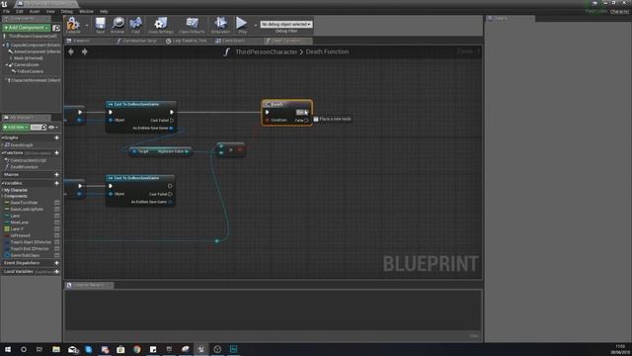Open the Edit menu
The height and width of the screenshot is (356, 632).
[x=19, y=11]
